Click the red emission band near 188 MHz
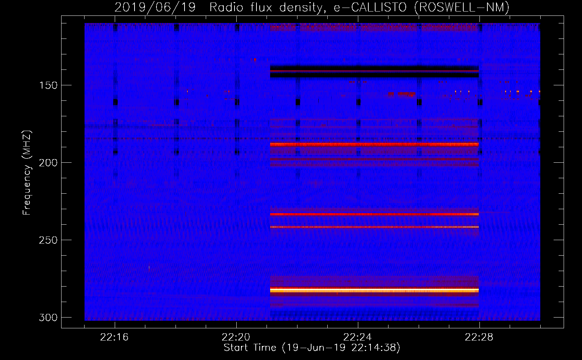 point(374,144)
